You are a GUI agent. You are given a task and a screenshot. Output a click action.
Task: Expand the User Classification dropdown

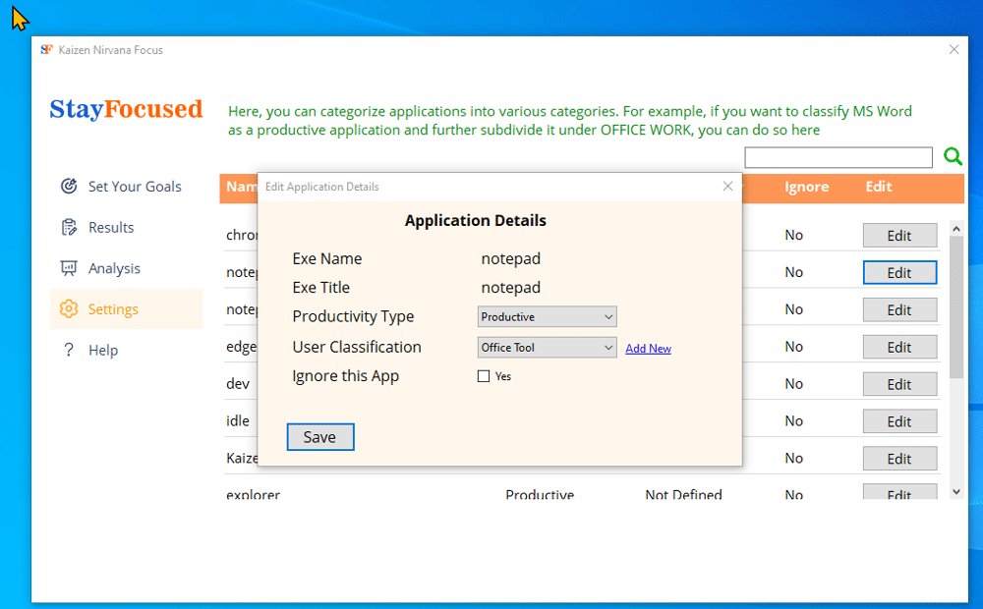[x=547, y=347]
